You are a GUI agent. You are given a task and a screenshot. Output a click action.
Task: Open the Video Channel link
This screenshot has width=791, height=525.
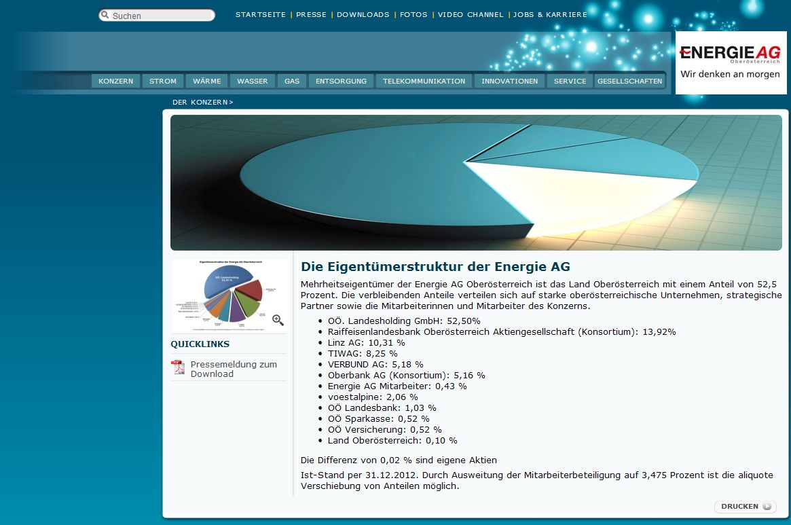point(471,14)
